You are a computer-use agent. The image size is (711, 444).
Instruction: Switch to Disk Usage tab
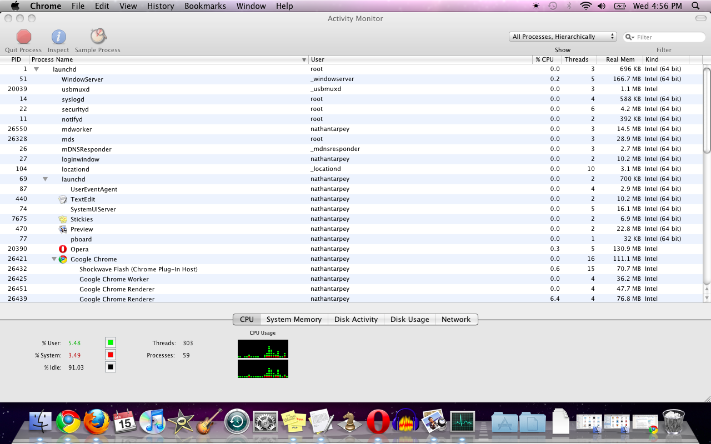click(x=409, y=319)
